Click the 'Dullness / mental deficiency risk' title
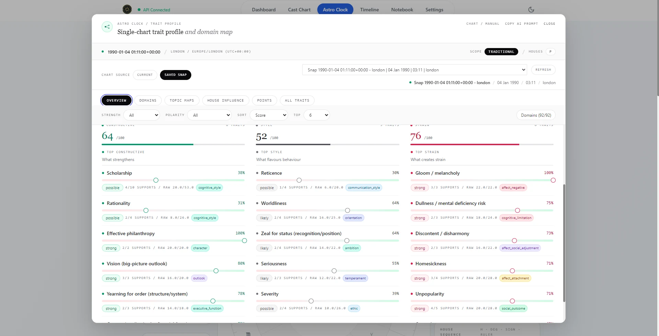This screenshot has width=659, height=336. coord(451,203)
